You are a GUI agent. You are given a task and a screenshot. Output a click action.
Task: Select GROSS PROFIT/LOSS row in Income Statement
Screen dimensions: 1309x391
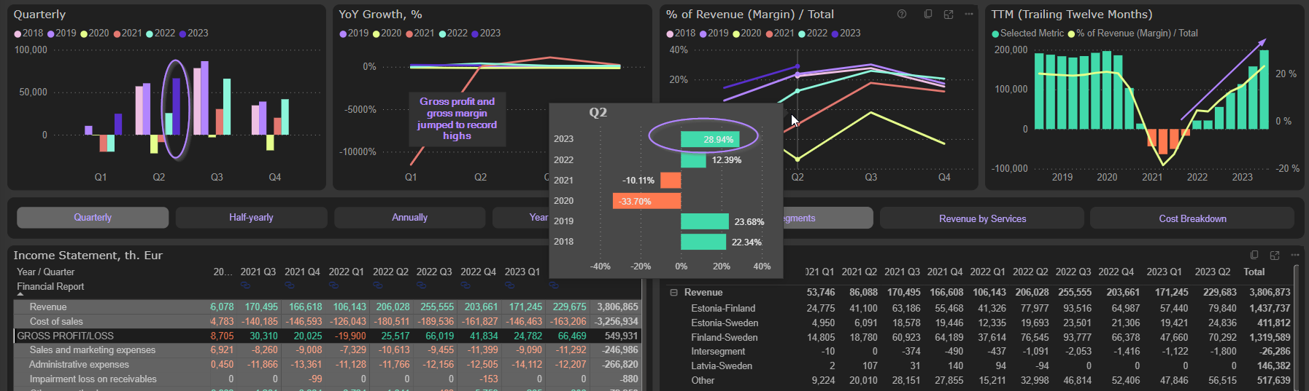point(66,336)
